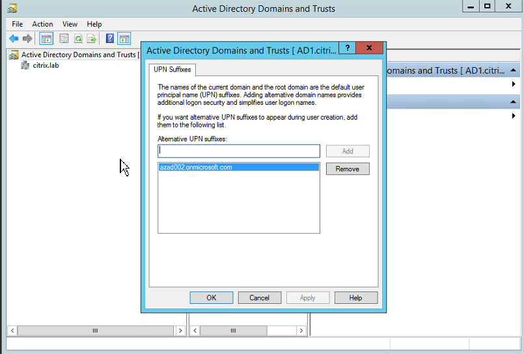Collapse the Actions pane section header arrow
The height and width of the screenshot is (354, 524).
[x=514, y=70]
